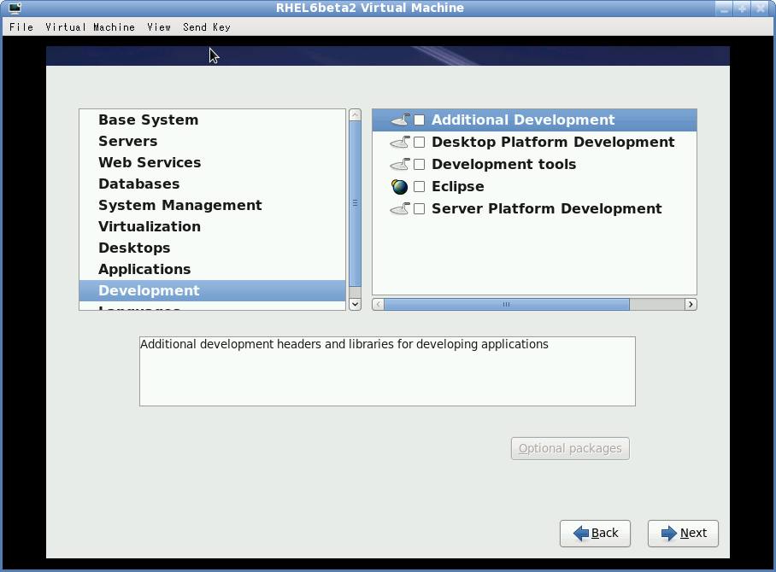Viewport: 776px width, 572px height.
Task: Open Optional packages dialog
Action: (570, 448)
